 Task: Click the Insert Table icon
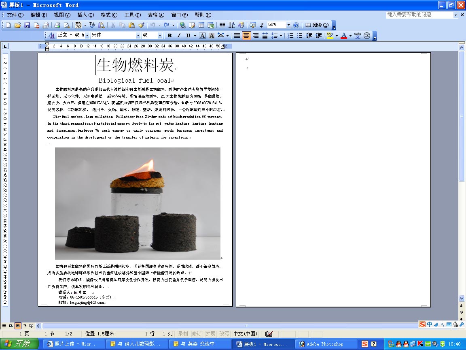(201, 25)
